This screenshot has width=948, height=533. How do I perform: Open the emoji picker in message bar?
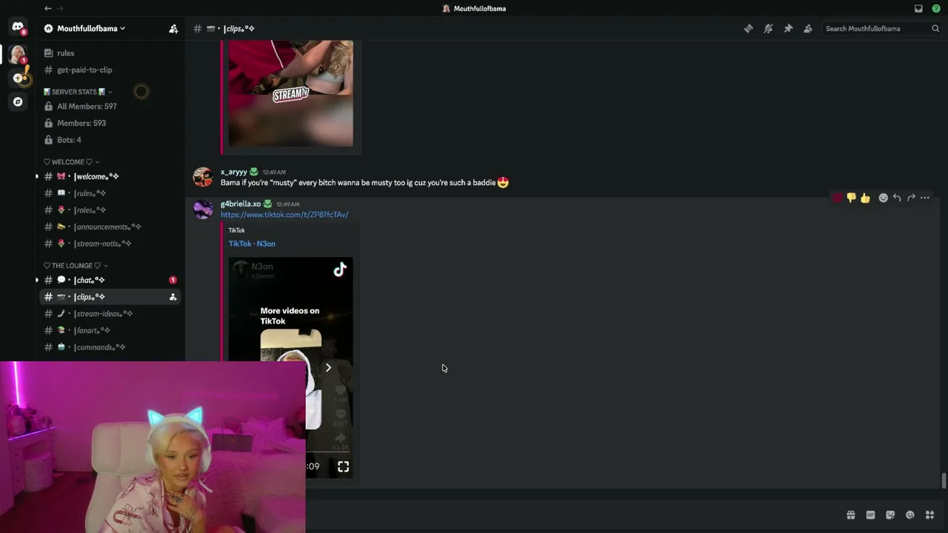pyautogui.click(x=910, y=515)
